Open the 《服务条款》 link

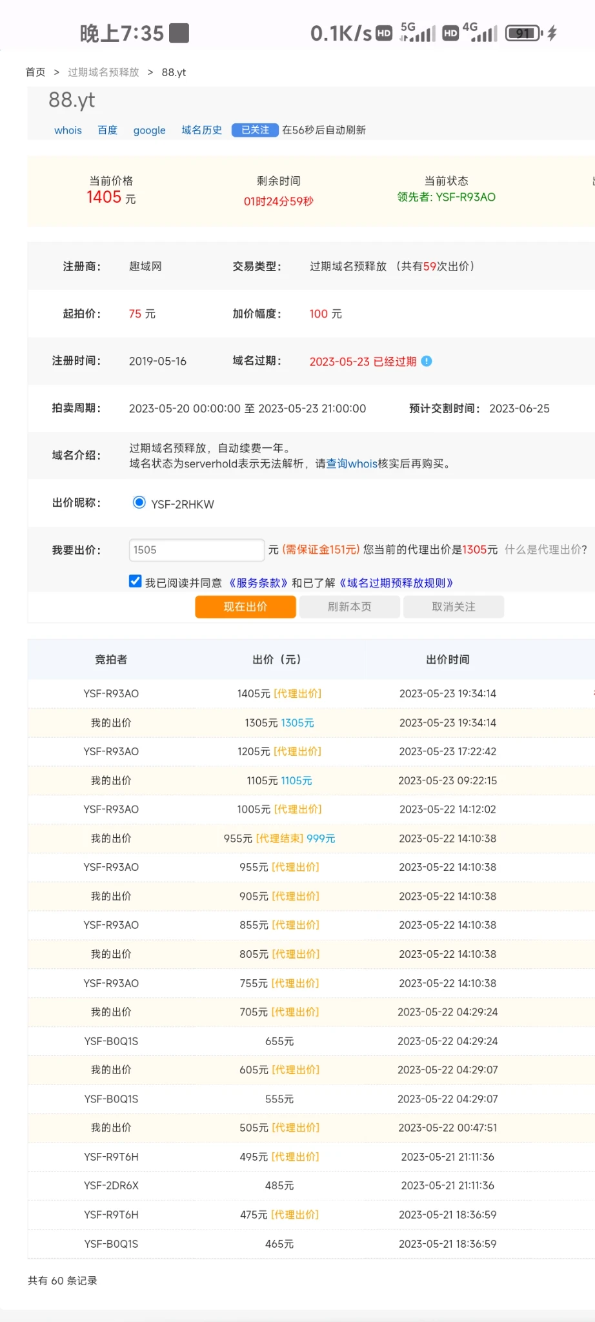(x=258, y=583)
